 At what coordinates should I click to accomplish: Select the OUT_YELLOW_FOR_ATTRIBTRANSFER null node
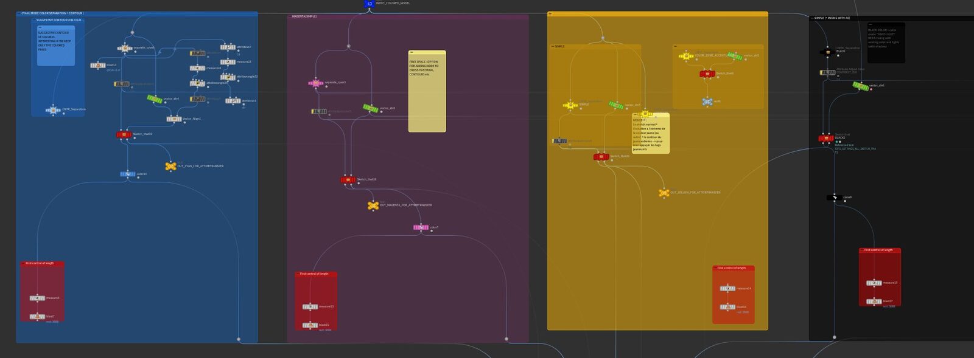pos(664,193)
